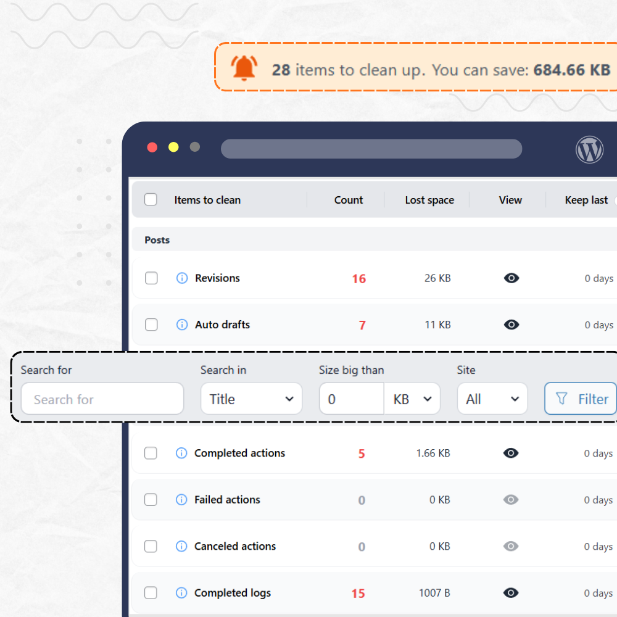Image resolution: width=617 pixels, height=617 pixels.
Task: Check the Completed logs row checkbox
Action: click(151, 592)
